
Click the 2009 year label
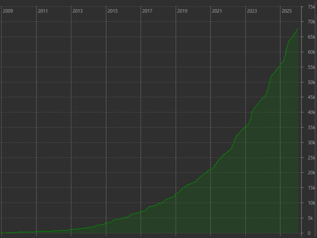point(8,11)
